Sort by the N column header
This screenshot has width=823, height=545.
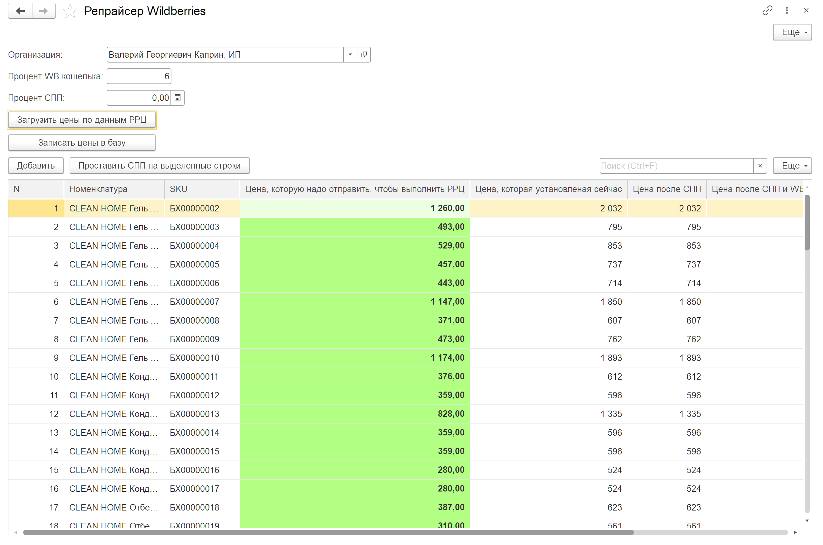(36, 189)
